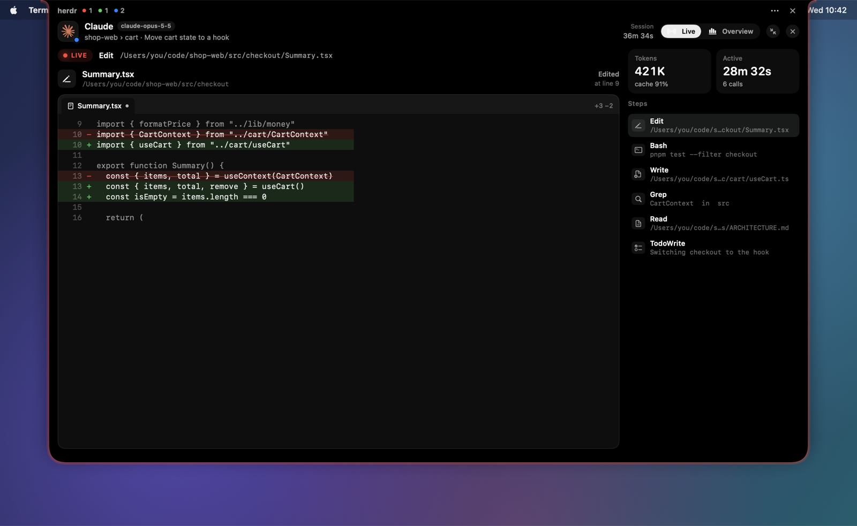The image size is (857, 526).
Task: Select the Summary.tsx file tab
Action: (97, 106)
